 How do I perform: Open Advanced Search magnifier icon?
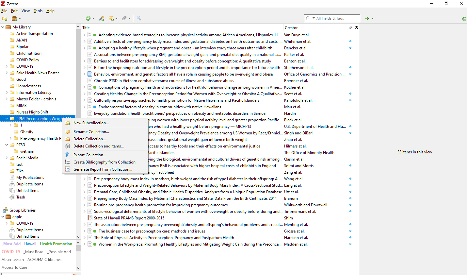point(139,19)
